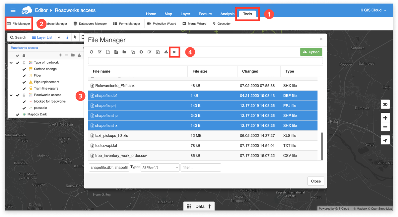Refresh the File Manager file list
This screenshot has height=217, width=398.
[x=92, y=52]
